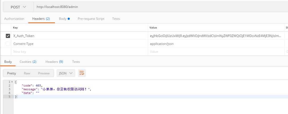The image size is (288, 114).
Task: Switch to Raw response view
Action: pos(27,73)
